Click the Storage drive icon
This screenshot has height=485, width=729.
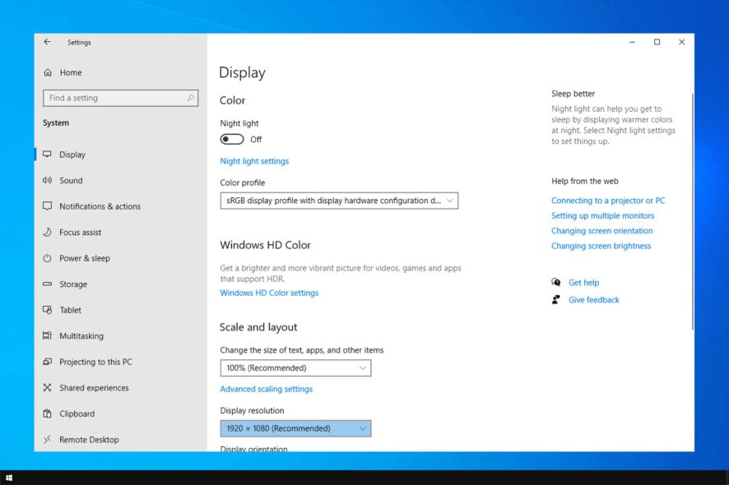tap(47, 284)
